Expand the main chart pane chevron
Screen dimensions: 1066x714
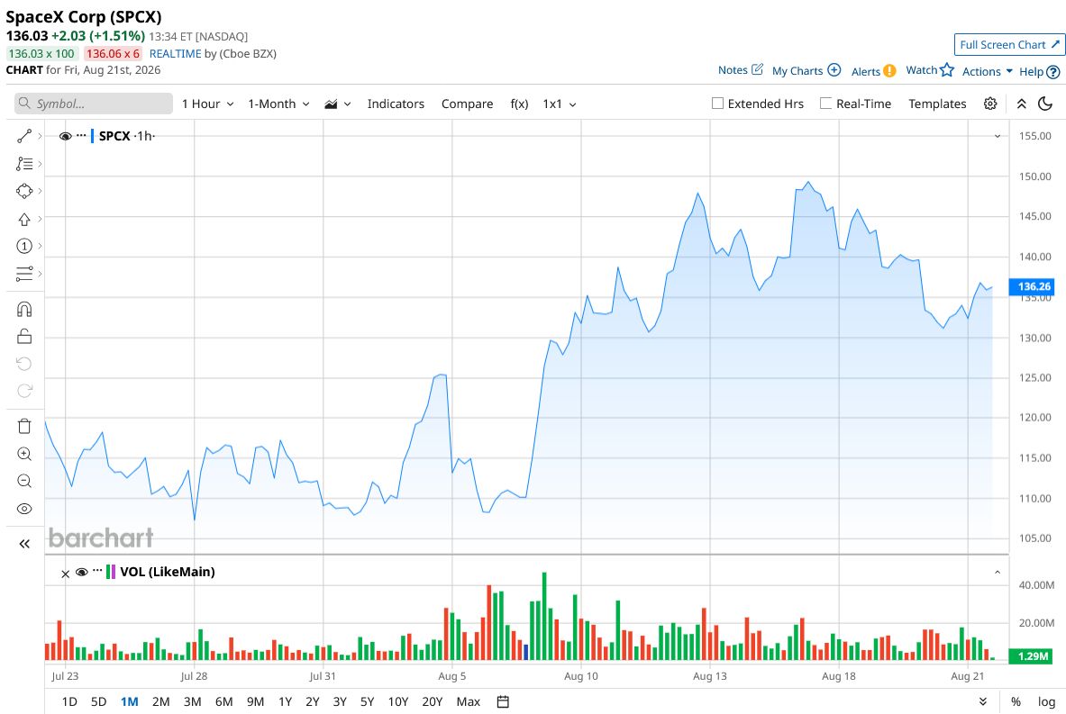pyautogui.click(x=998, y=136)
